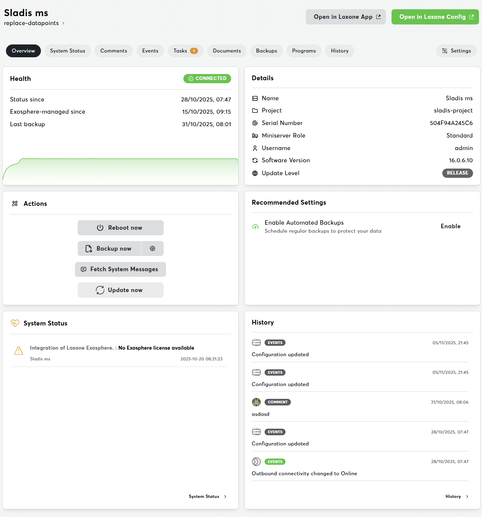
Task: Click the external-link icon on Open in Loxone Config
Action: click(x=472, y=17)
